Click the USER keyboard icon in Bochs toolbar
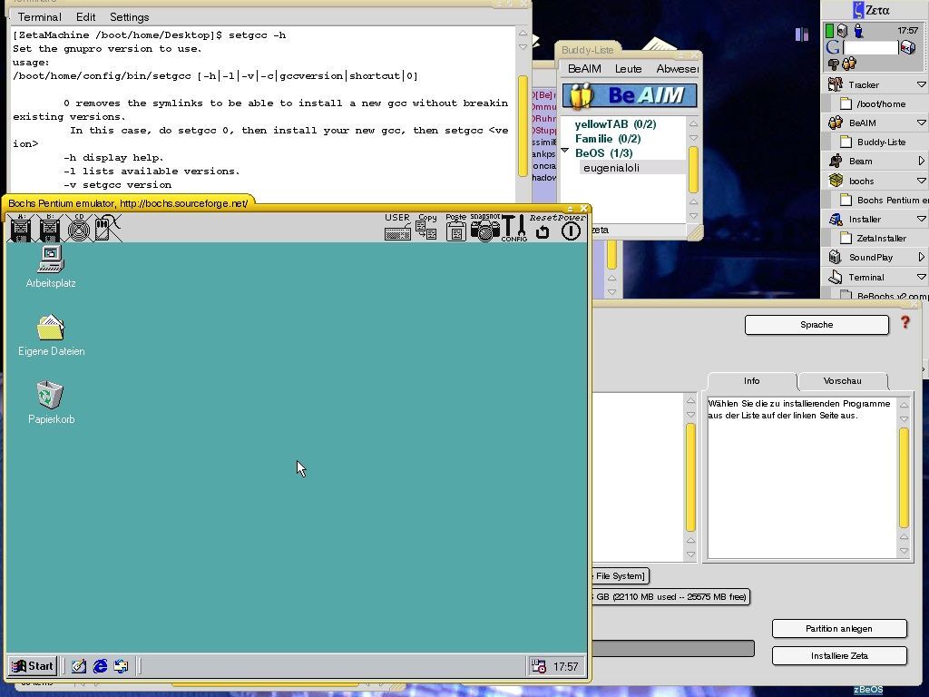This screenshot has height=697, width=929. (x=397, y=227)
